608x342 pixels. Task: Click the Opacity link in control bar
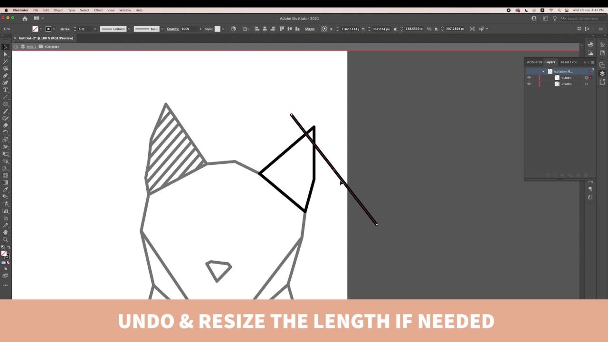point(172,29)
